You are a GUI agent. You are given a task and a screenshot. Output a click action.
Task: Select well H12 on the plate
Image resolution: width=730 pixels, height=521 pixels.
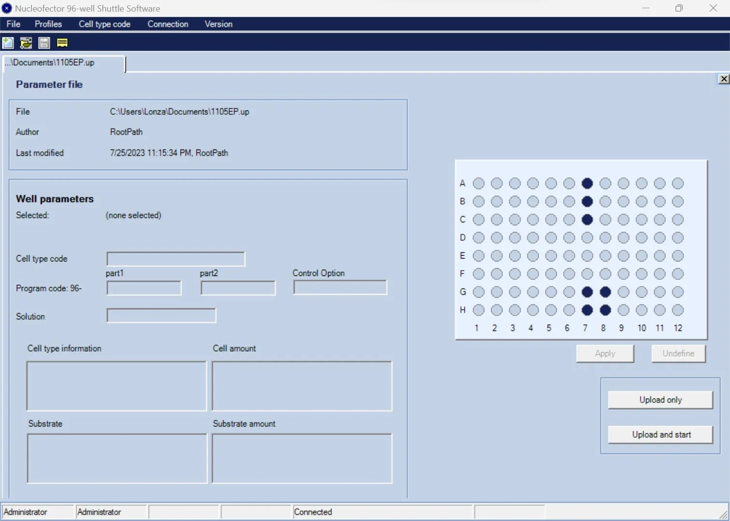678,310
